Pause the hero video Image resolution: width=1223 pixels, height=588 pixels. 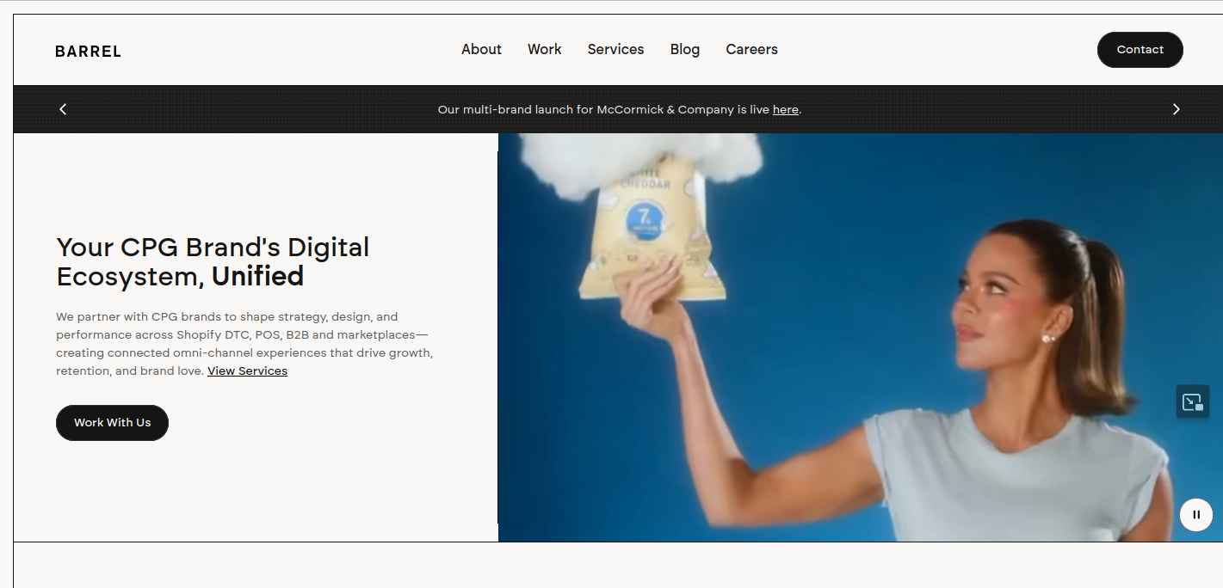click(1195, 515)
